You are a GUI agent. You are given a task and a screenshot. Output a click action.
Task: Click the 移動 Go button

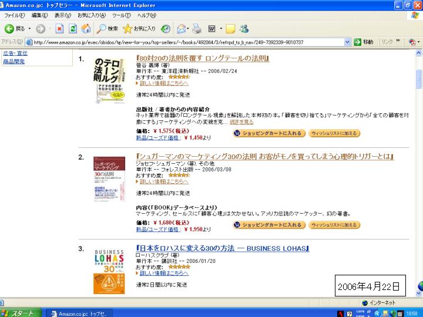[364, 42]
